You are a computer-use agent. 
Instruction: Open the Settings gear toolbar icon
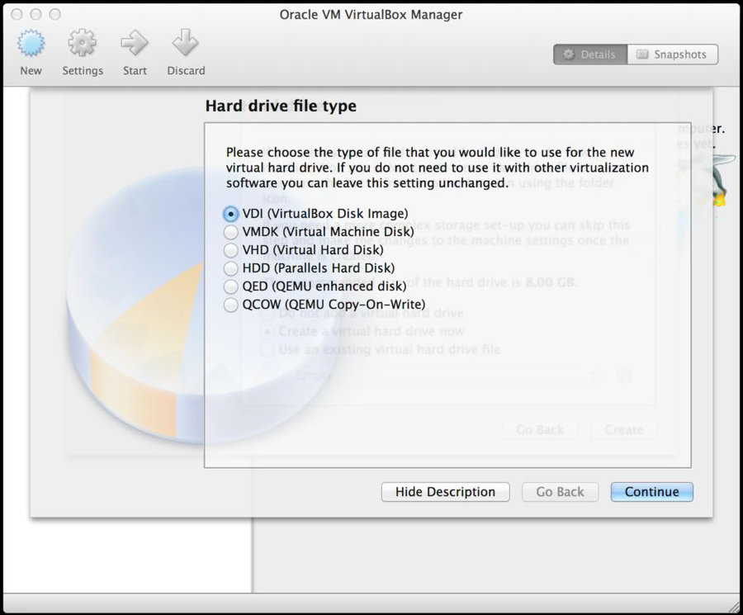[x=83, y=43]
